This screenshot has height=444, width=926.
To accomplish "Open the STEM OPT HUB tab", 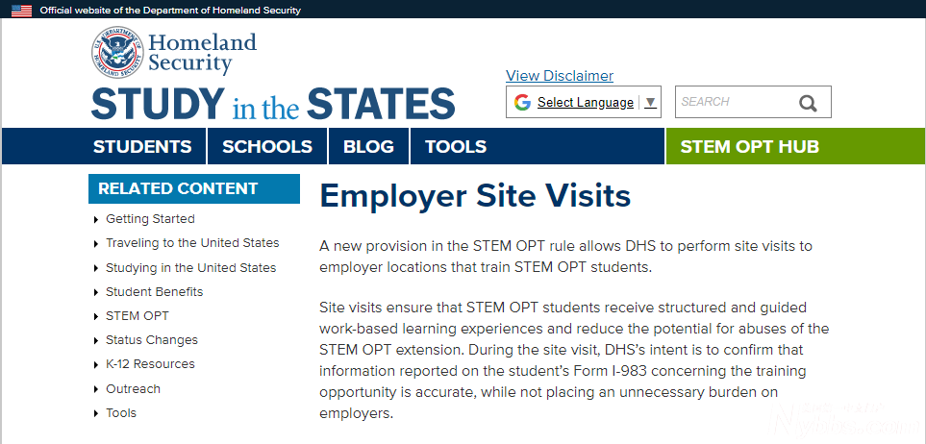I will click(749, 146).
